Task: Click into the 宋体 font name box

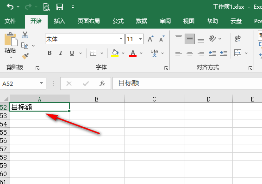Action: [x=81, y=39]
